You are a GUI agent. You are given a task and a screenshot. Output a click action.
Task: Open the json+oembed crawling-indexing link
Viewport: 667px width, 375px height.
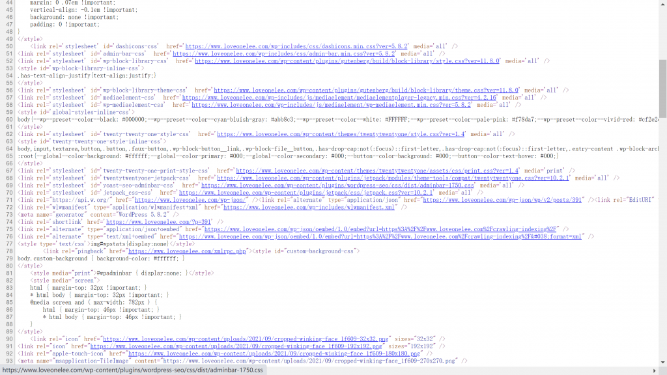(x=380, y=229)
